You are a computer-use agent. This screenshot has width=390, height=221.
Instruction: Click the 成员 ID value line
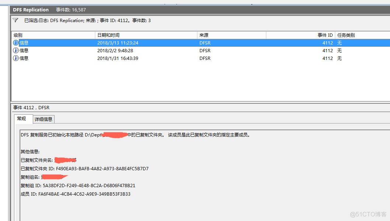[x=75, y=194]
